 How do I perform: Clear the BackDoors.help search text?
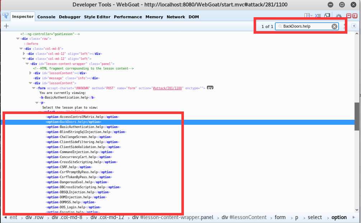(x=334, y=27)
